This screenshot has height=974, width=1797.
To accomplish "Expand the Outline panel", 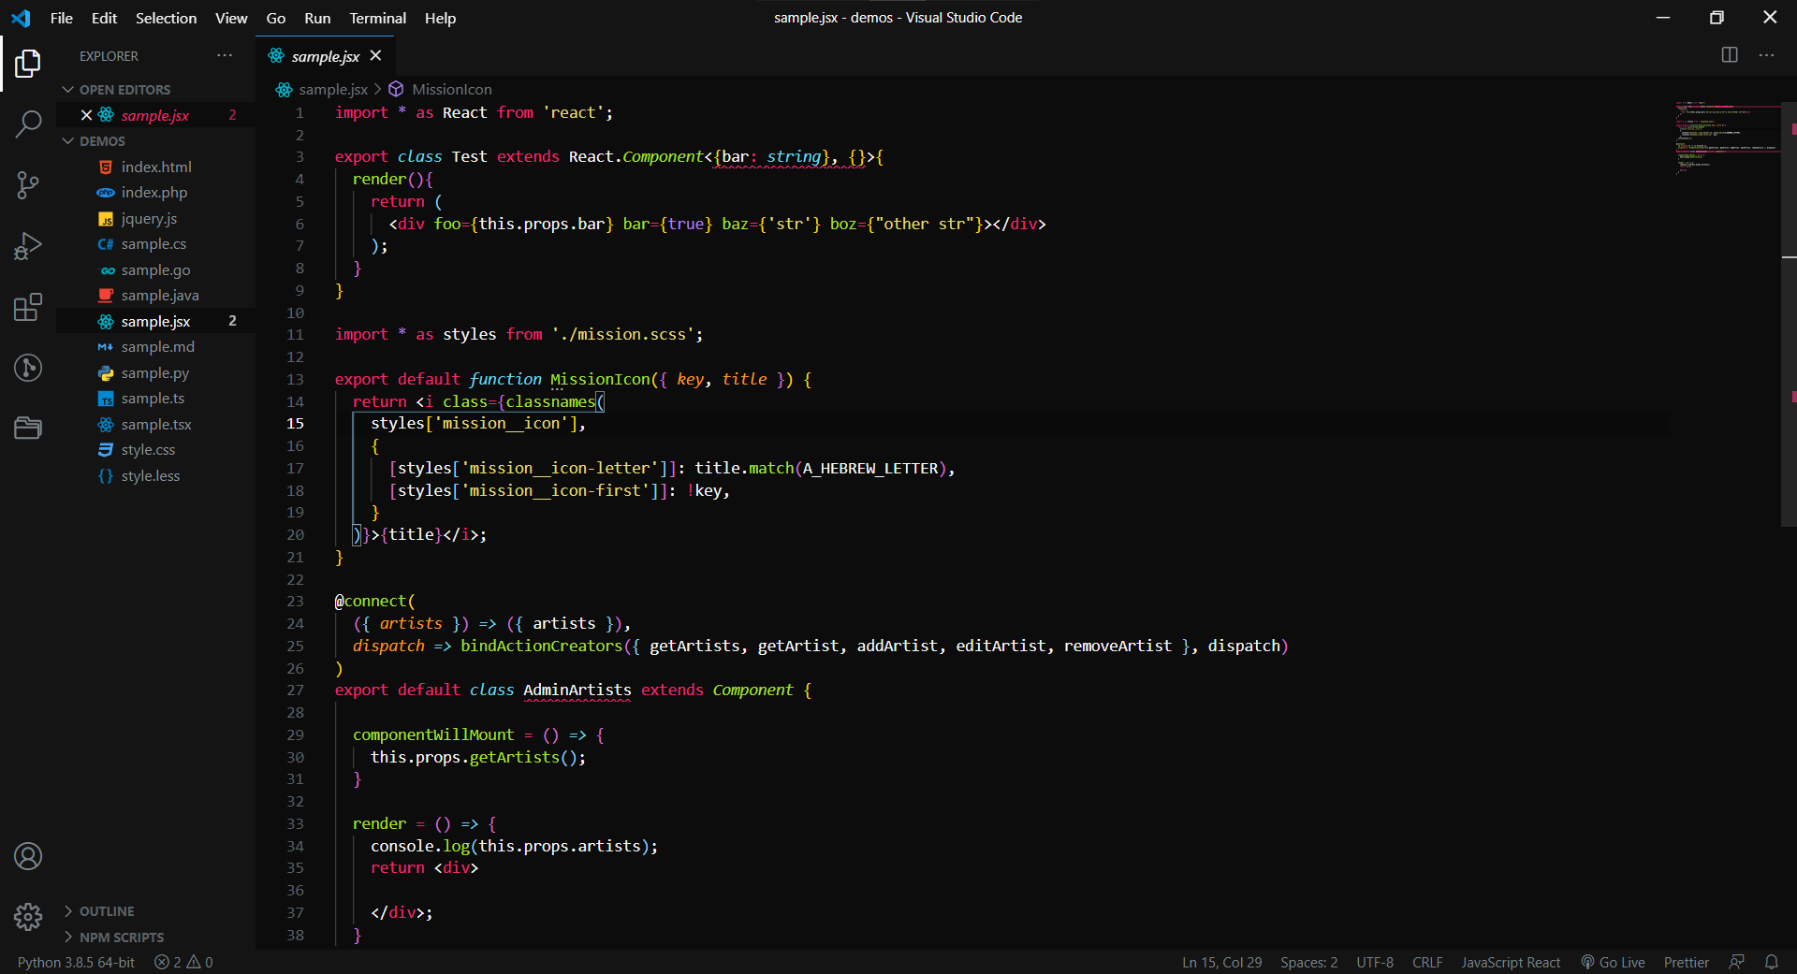I will click(106, 911).
